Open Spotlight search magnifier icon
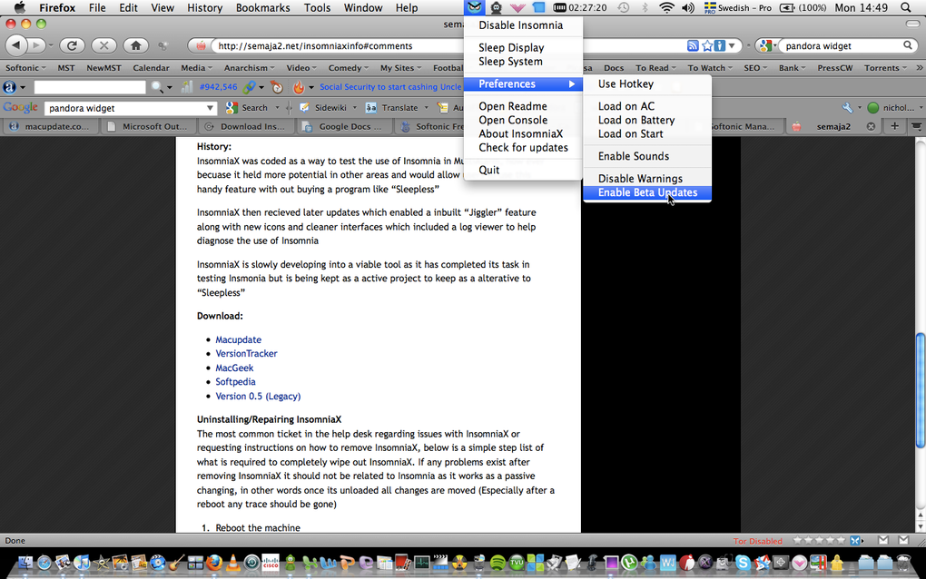The image size is (926, 579). click(x=906, y=7)
